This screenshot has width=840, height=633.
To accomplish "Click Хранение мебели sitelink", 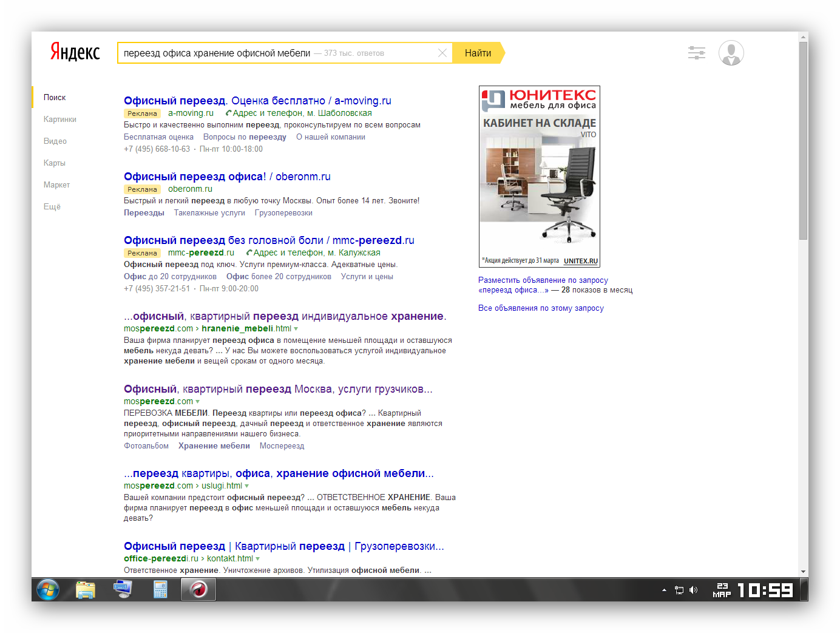I will click(214, 446).
